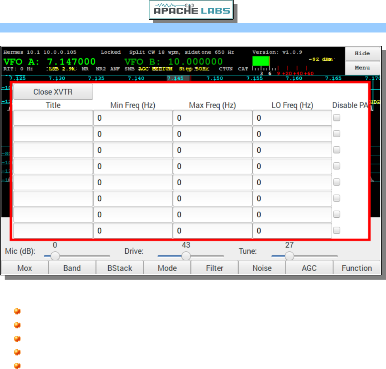This screenshot has height=369, width=386.
Task: Focus the Min Freq field in sixth row
Action: (133, 198)
